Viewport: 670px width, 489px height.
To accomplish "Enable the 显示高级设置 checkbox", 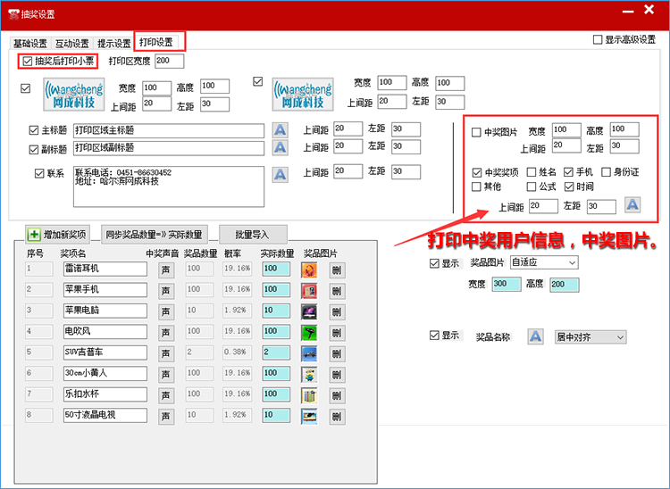I will click(x=598, y=40).
